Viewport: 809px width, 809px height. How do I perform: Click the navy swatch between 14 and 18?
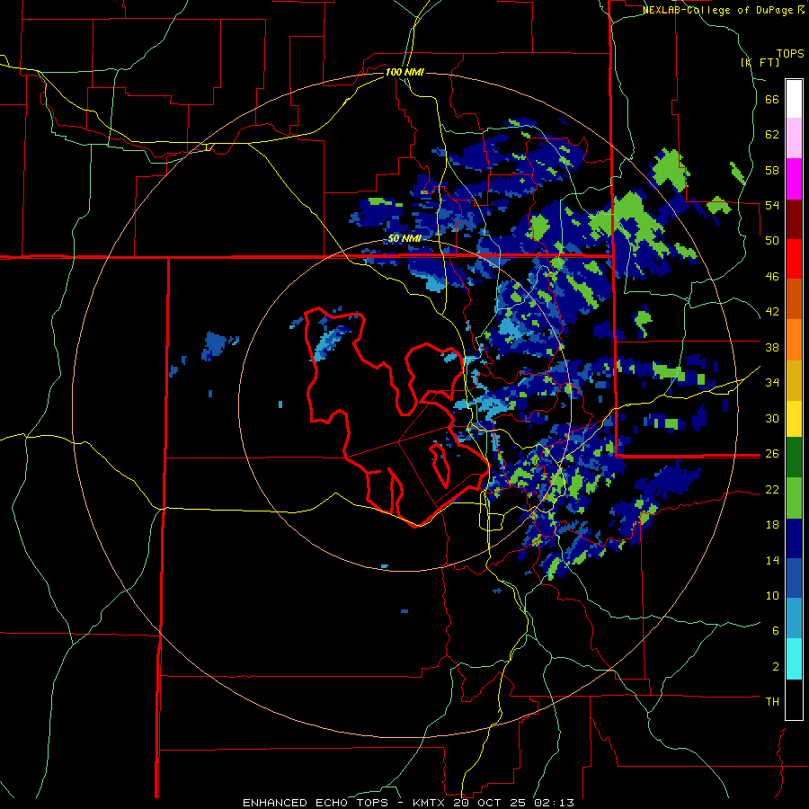coord(794,538)
